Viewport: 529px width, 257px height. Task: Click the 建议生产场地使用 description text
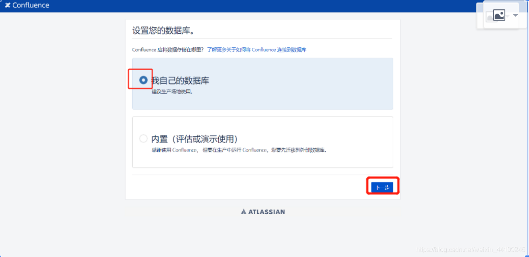pyautogui.click(x=172, y=91)
